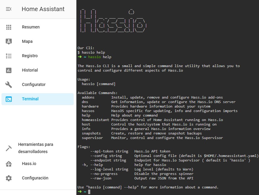Image resolution: width=259 pixels, height=195 pixels.
Task: Go to the Mapa page
Action: tap(38, 41)
